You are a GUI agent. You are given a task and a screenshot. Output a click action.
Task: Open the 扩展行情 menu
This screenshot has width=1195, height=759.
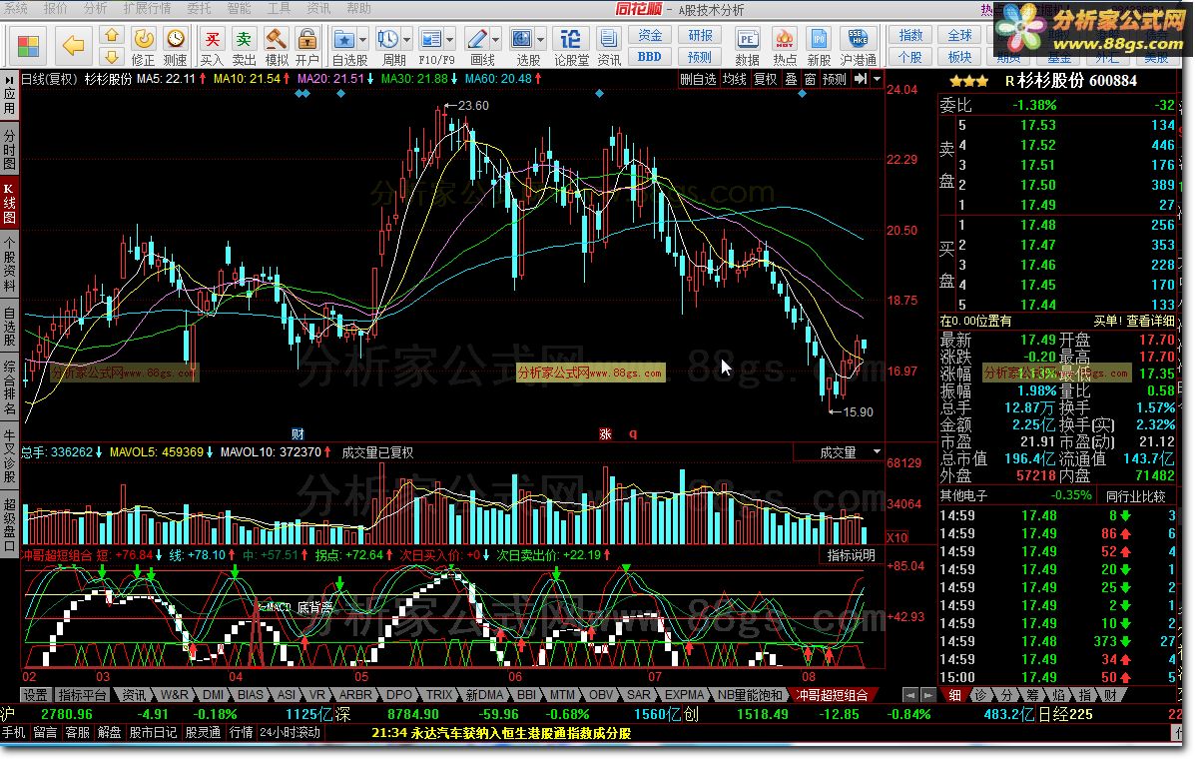(x=147, y=8)
